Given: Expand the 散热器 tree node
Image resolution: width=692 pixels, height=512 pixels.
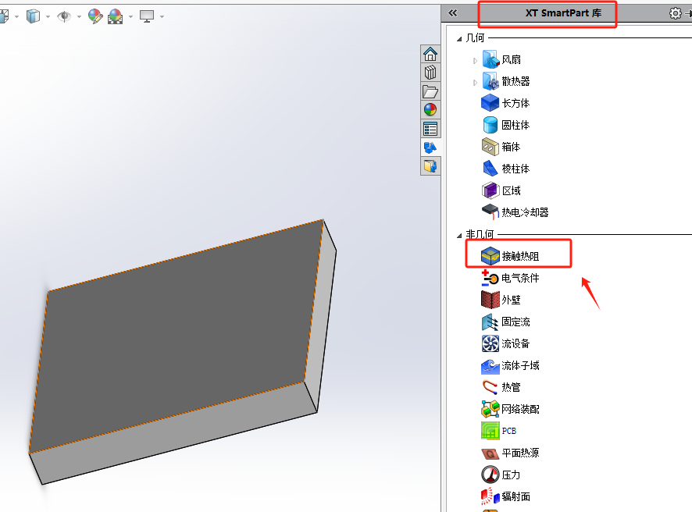Looking at the screenshot, I should click(x=475, y=83).
